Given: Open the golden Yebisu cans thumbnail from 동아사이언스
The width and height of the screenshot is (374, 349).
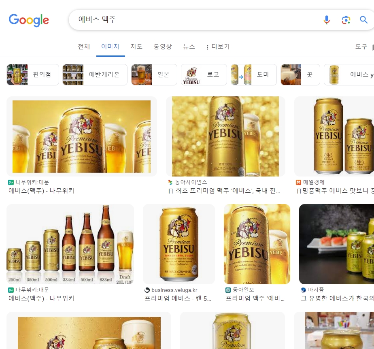Looking at the screenshot, I should (225, 136).
